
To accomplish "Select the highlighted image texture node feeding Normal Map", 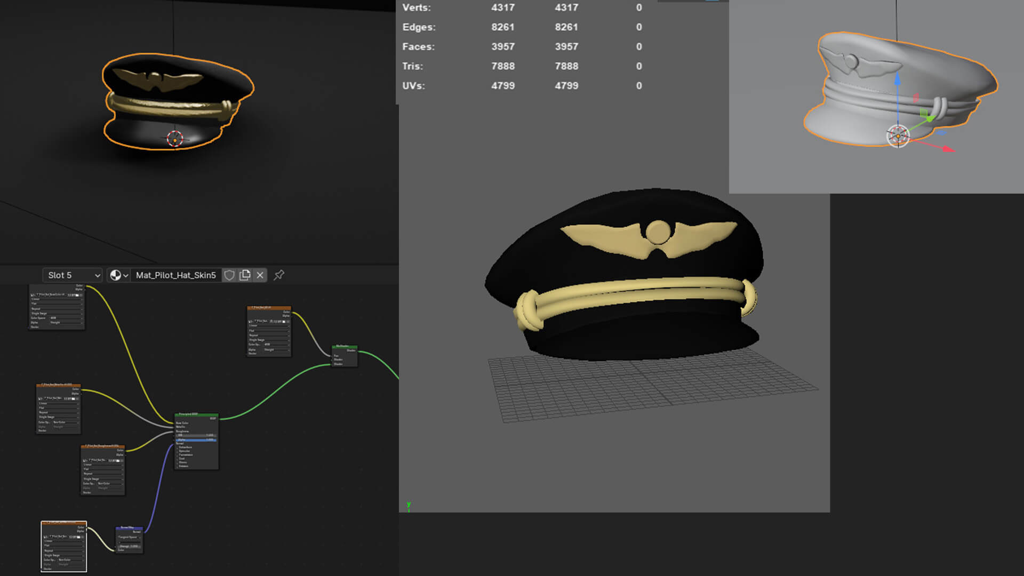I will point(63,547).
